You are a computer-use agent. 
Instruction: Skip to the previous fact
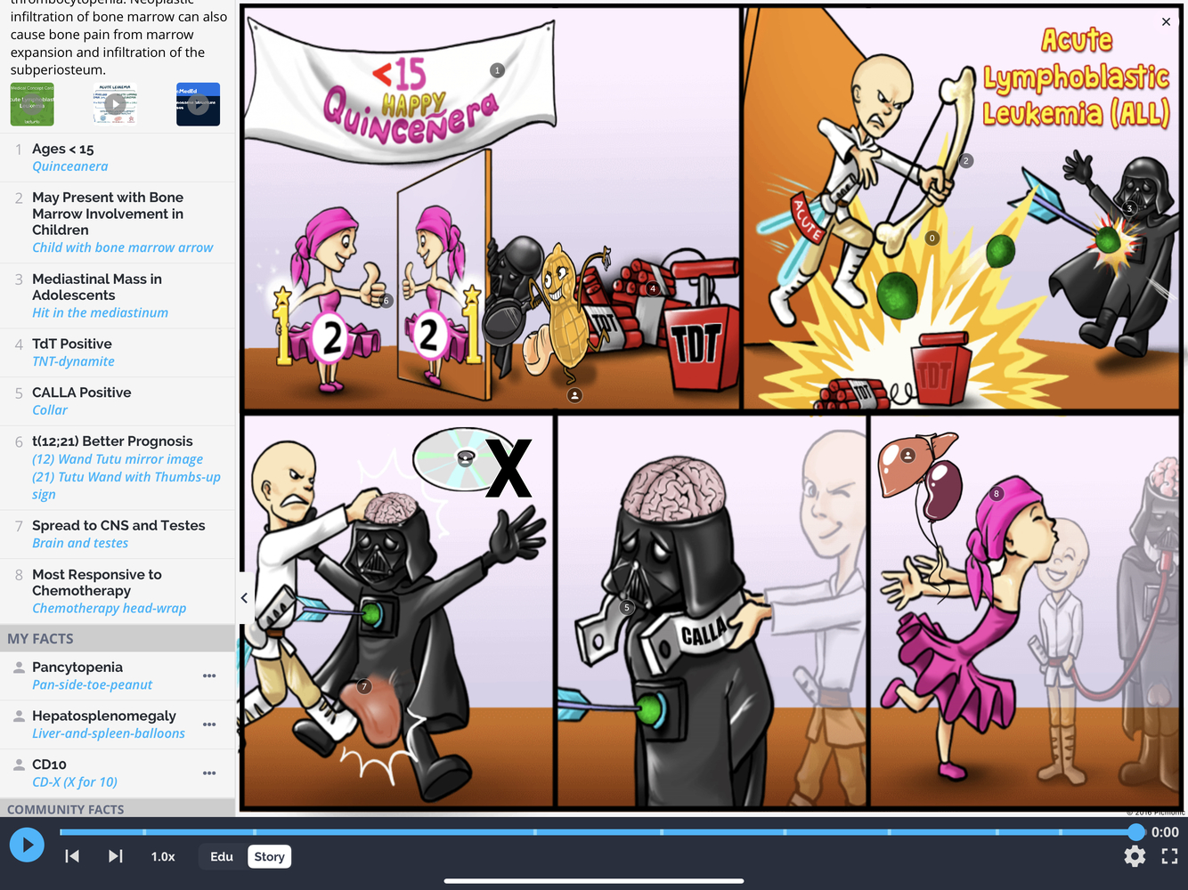pos(72,856)
